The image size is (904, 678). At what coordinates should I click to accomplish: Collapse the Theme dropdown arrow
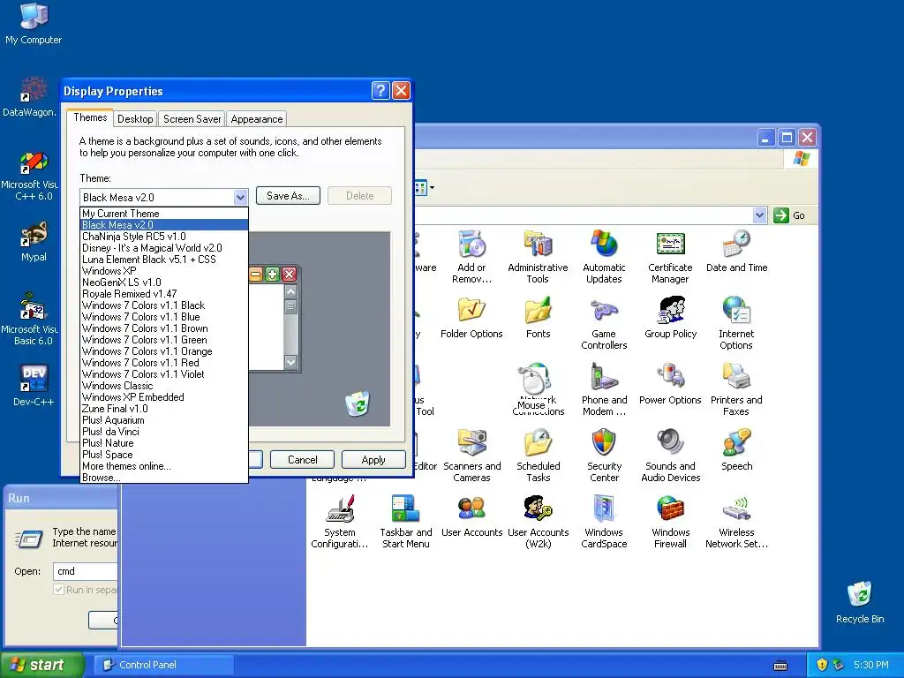tap(240, 197)
